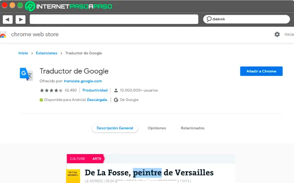Image resolution: width=294 pixels, height=183 pixels.
Task: Click the magnifier icon in Search box
Action: (209, 19)
